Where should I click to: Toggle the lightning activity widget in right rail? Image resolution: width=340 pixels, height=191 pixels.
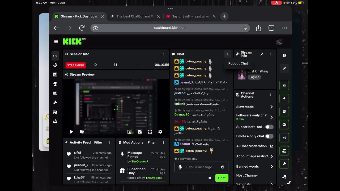(284, 98)
